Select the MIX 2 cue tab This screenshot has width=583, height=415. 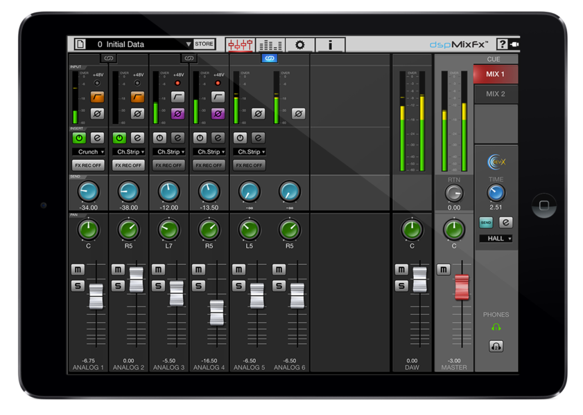pos(495,94)
